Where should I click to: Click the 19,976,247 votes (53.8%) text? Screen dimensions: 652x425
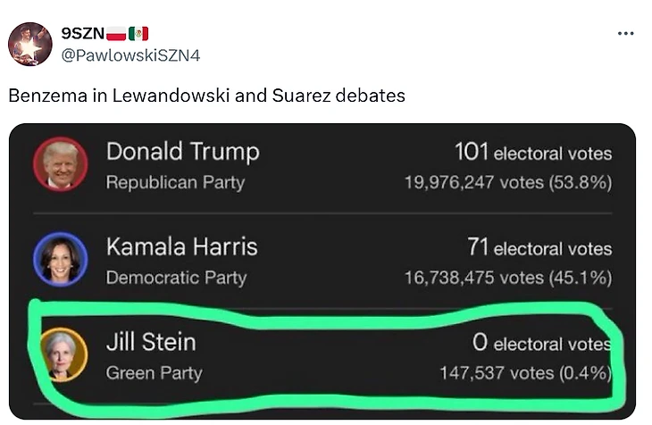coord(507,183)
